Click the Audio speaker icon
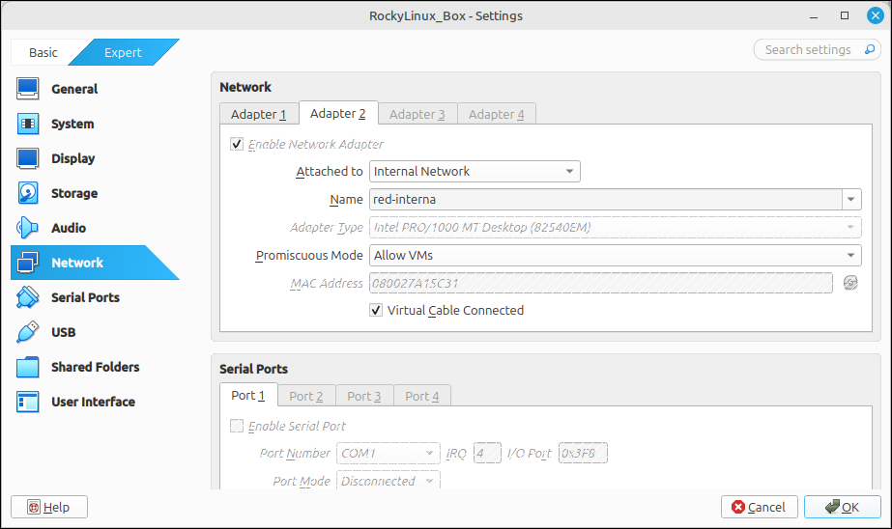 click(x=27, y=227)
